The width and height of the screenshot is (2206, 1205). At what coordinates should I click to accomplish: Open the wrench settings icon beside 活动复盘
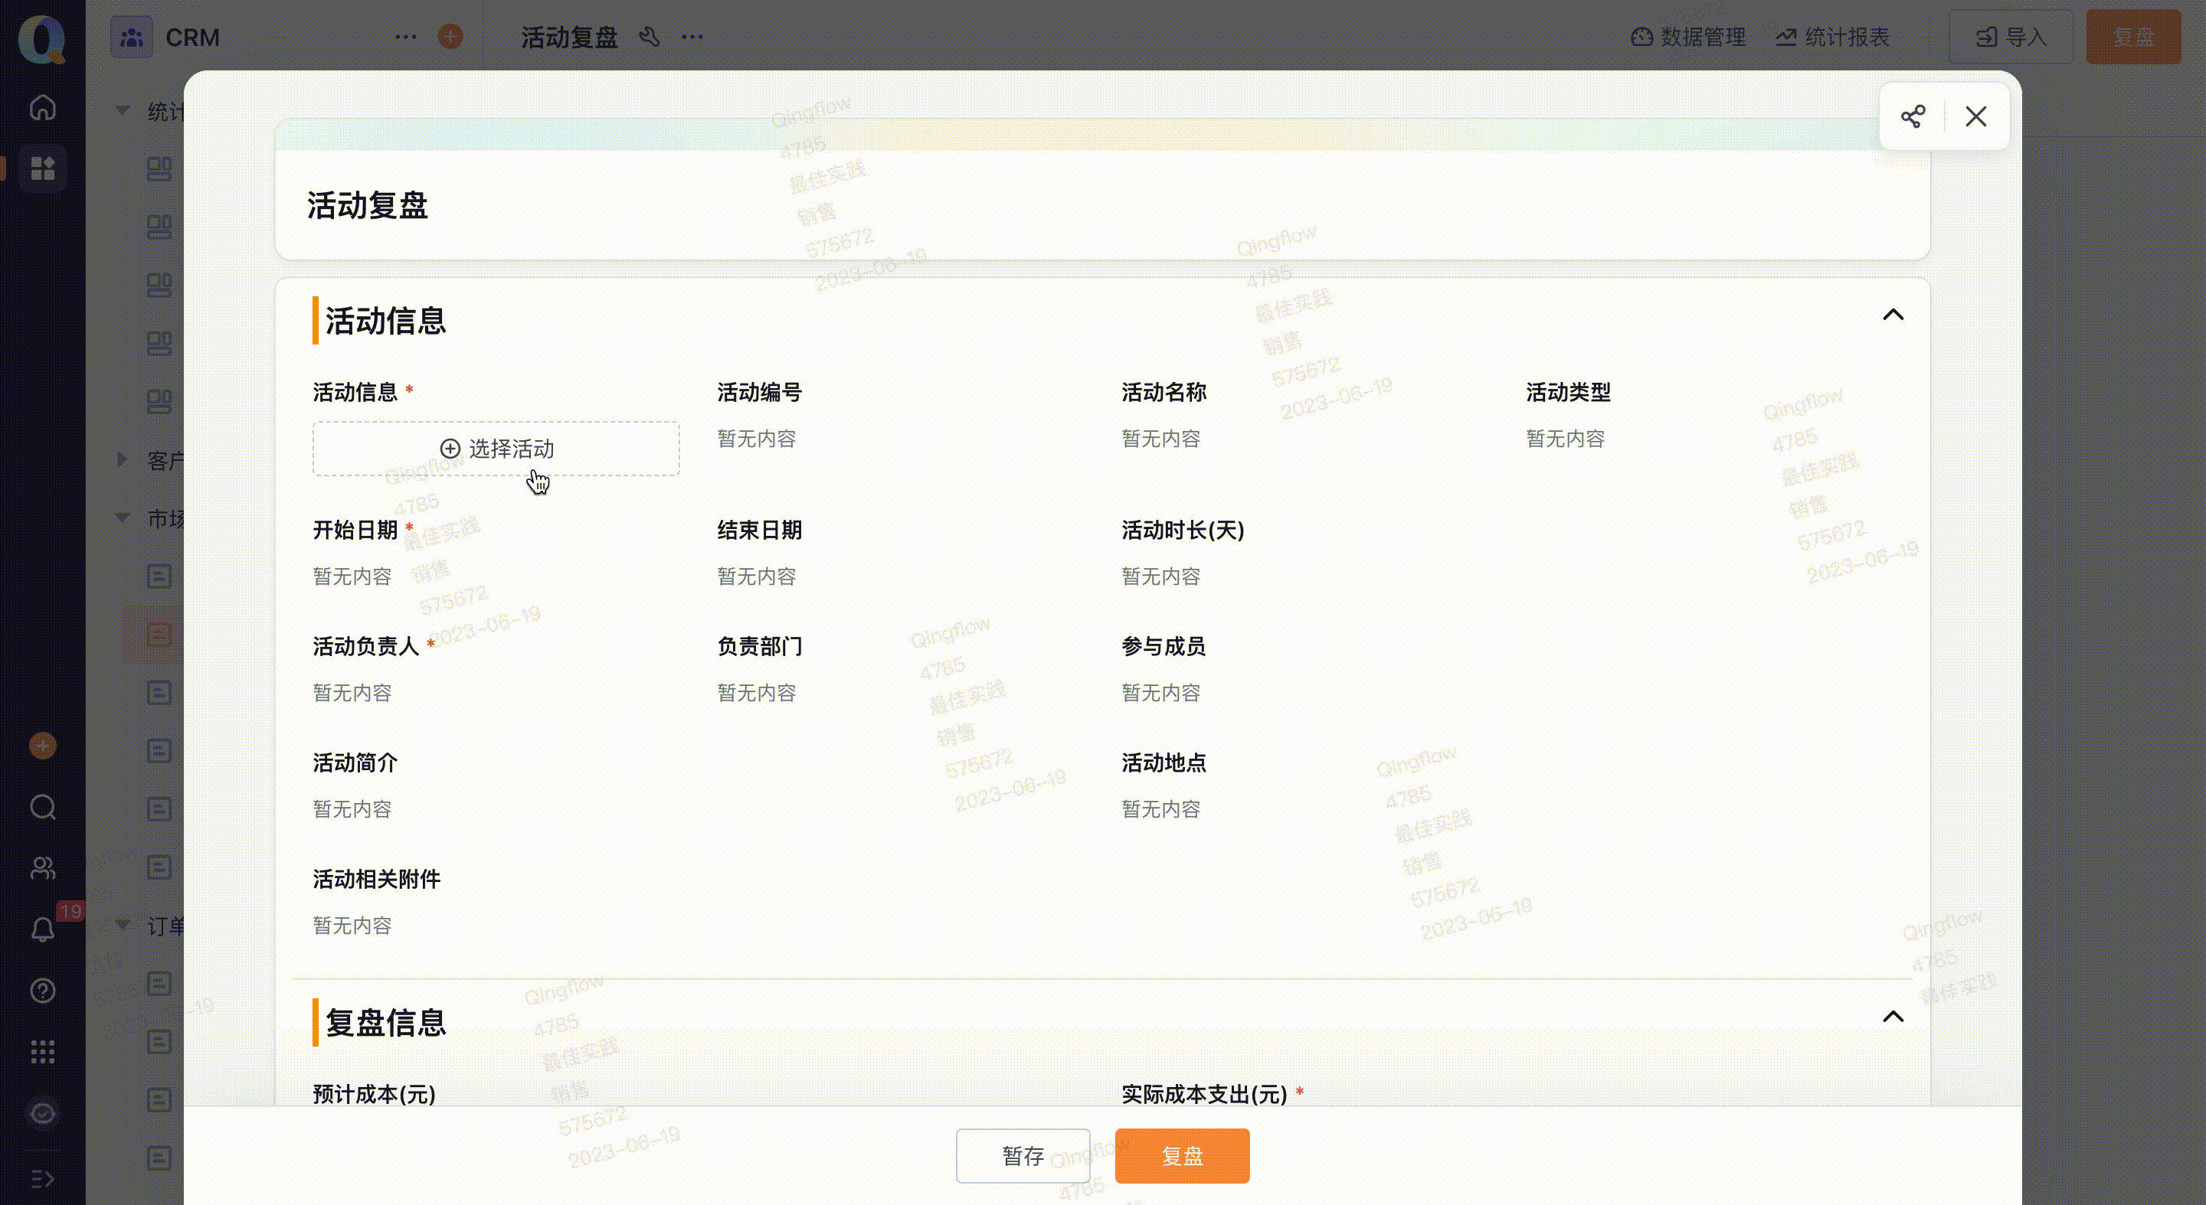tap(649, 37)
